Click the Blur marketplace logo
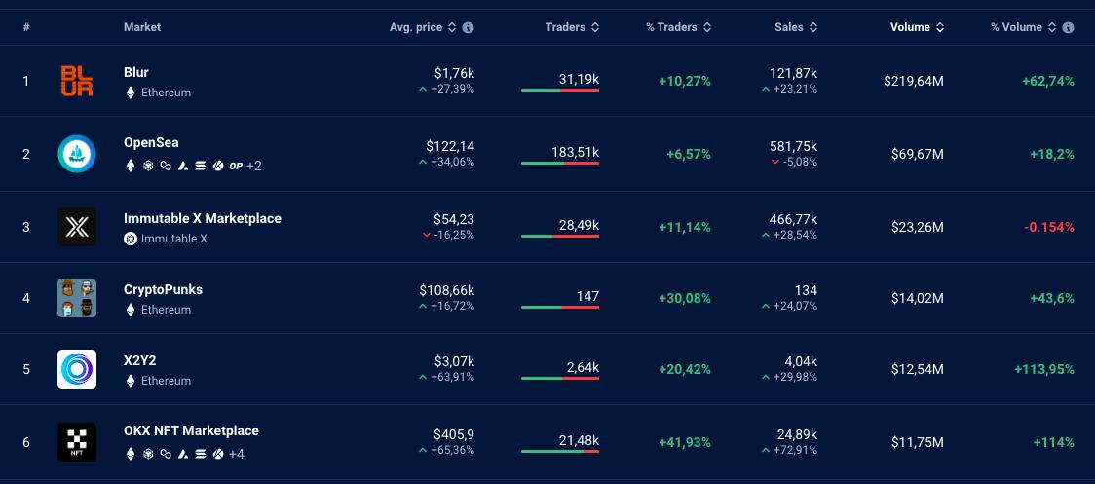Viewport: 1095px width, 484px height. (77, 81)
